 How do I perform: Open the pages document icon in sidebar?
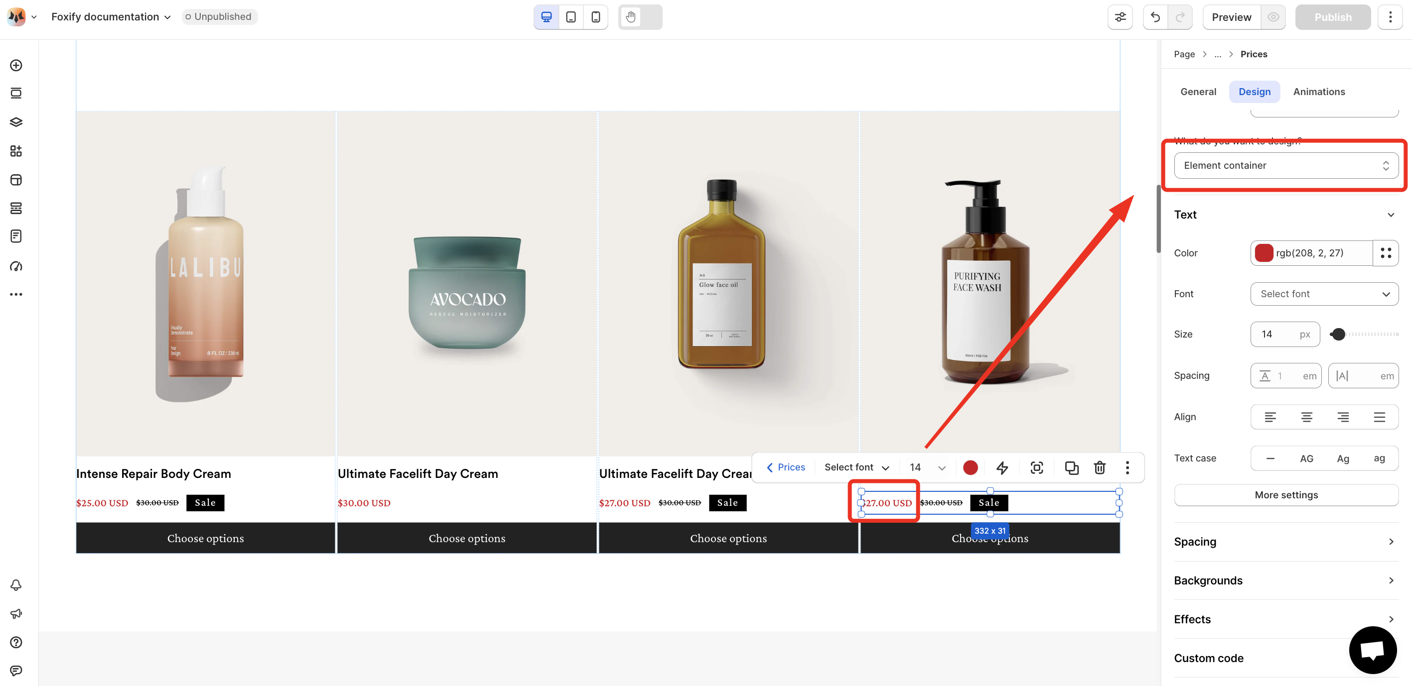16,236
